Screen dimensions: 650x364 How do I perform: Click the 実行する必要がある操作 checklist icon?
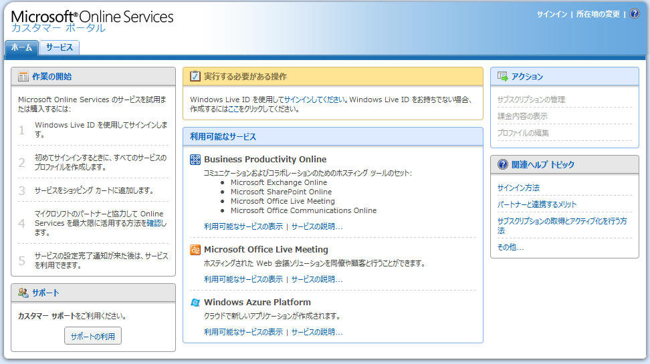pos(195,76)
